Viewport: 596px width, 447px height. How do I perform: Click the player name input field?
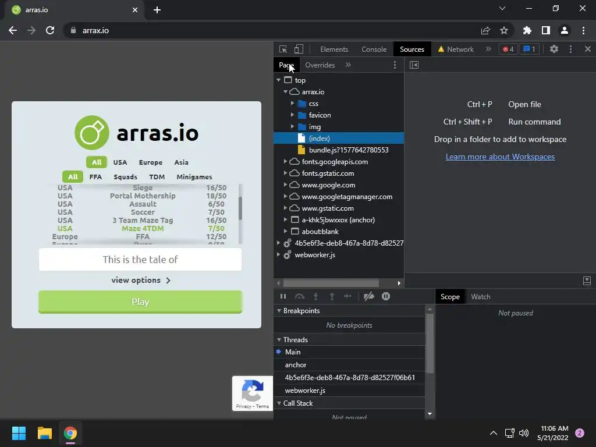click(x=140, y=260)
